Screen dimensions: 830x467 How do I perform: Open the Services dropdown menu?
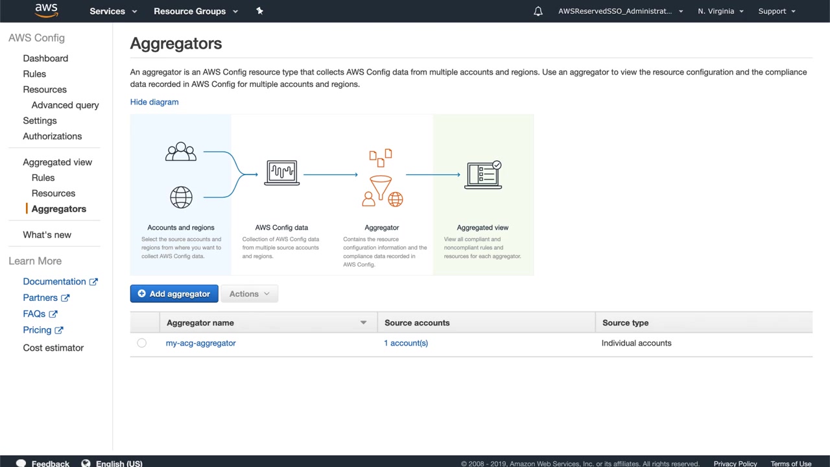(x=113, y=11)
